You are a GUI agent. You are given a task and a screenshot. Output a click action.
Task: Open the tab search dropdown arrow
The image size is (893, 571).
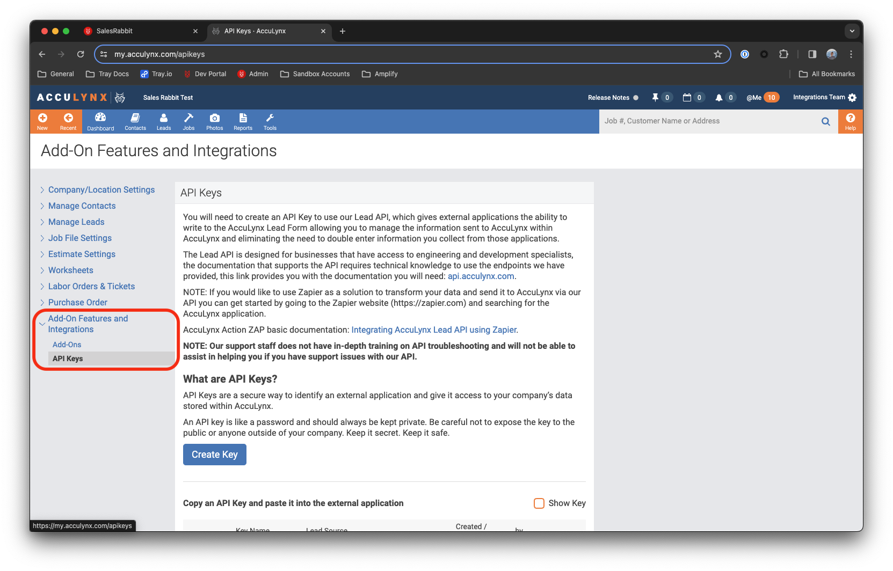852,31
